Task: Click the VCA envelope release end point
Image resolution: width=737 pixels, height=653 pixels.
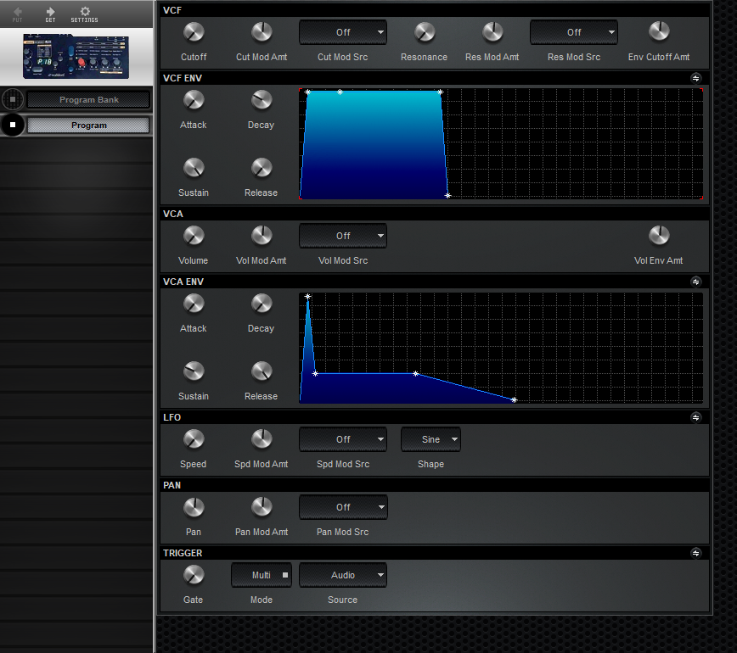Action: click(515, 400)
